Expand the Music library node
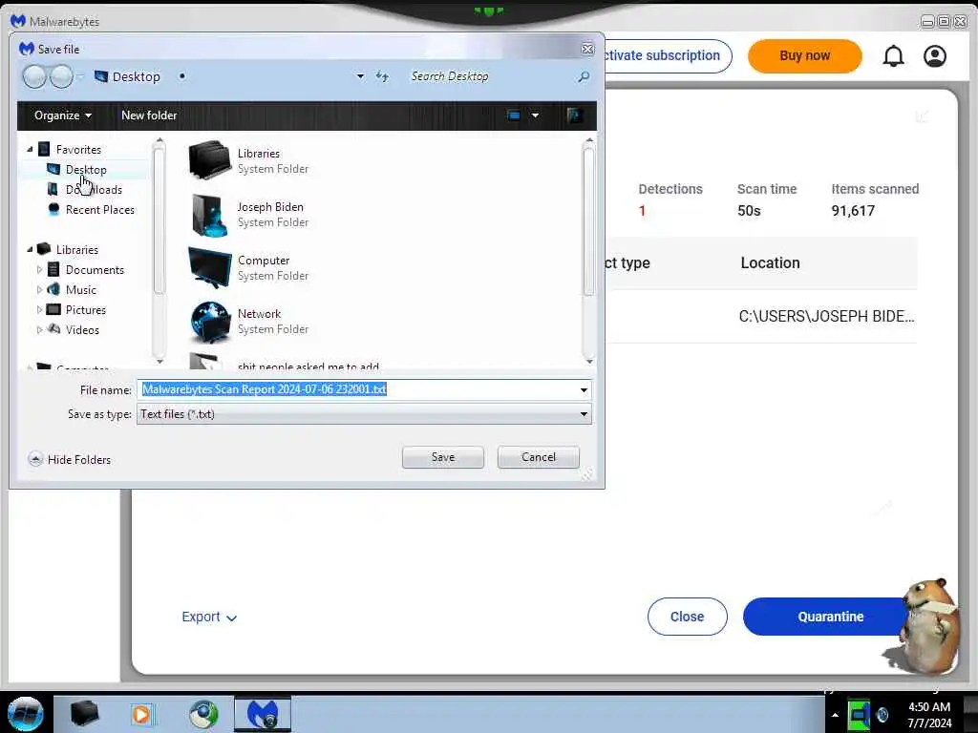 click(x=39, y=290)
